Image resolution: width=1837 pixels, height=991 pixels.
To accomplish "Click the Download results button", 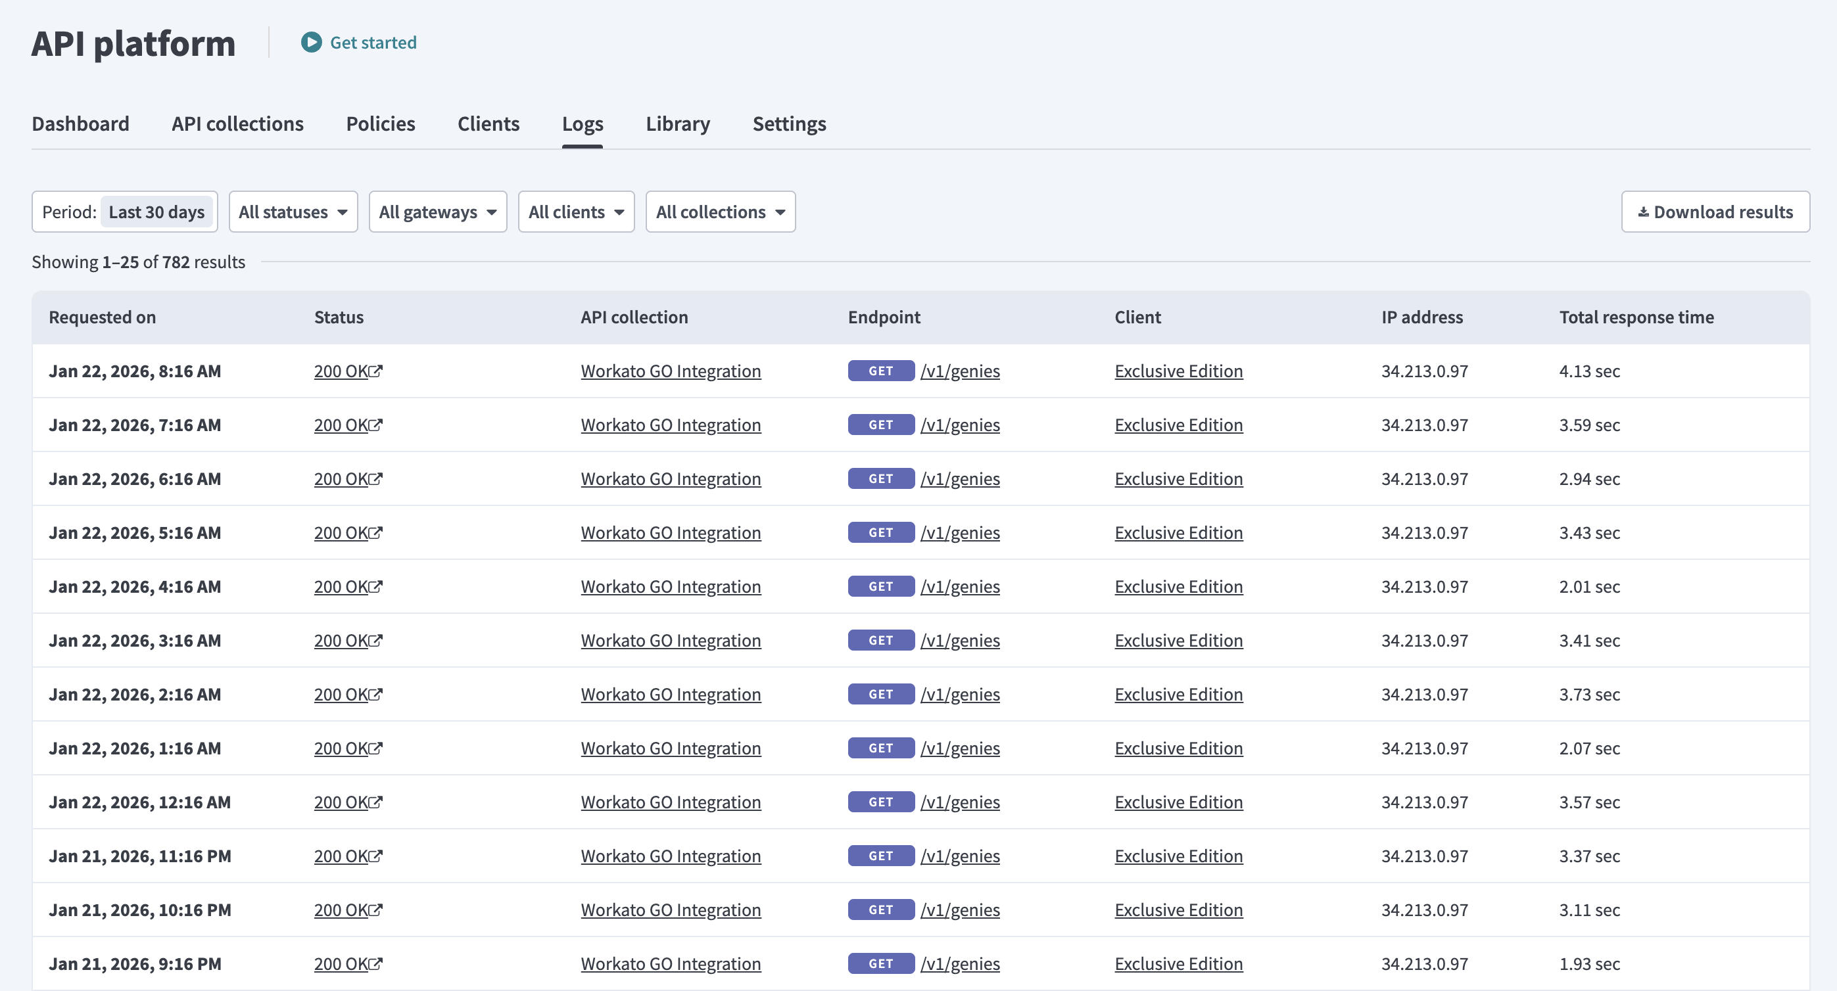I will pos(1716,211).
